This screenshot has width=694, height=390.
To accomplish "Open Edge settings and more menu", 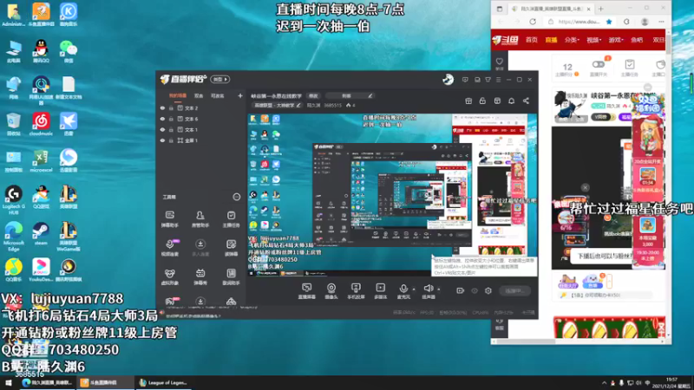I will click(661, 22).
